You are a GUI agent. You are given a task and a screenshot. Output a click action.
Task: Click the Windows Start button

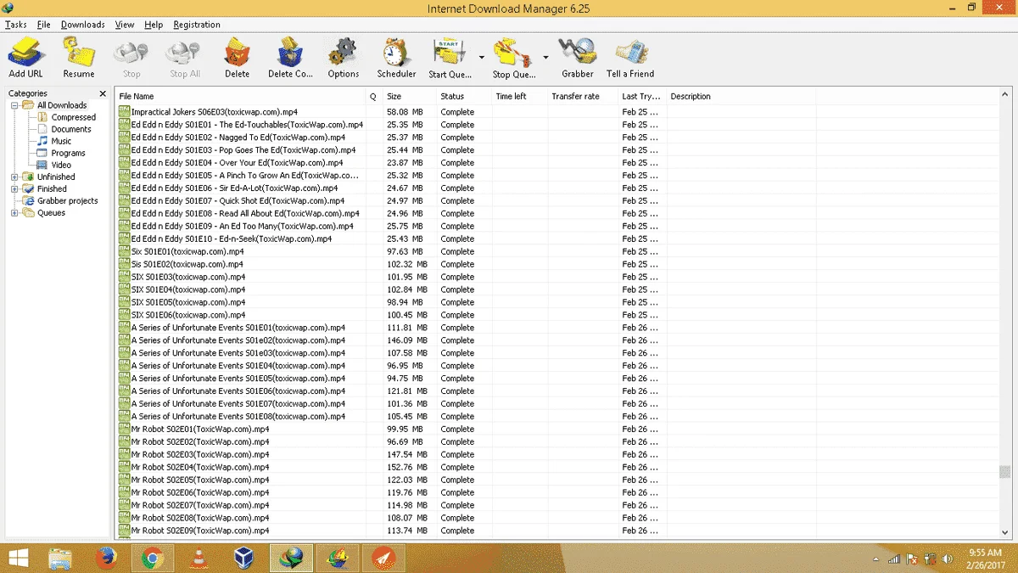pyautogui.click(x=16, y=558)
